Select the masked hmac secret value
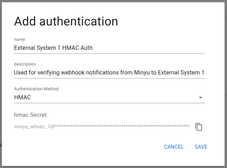227x168 pixels. [x=102, y=126]
